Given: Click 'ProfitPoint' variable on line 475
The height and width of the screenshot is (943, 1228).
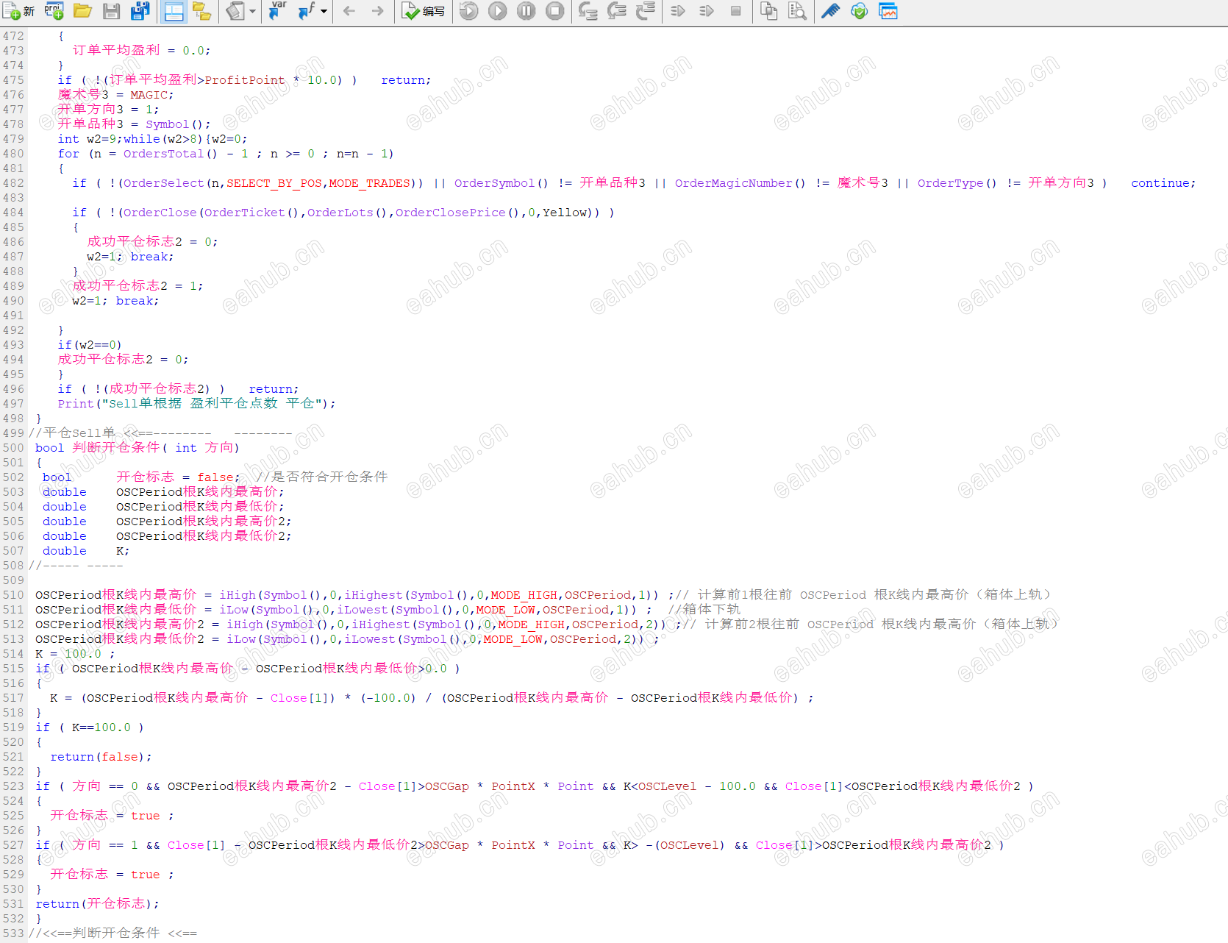Looking at the screenshot, I should (x=245, y=80).
